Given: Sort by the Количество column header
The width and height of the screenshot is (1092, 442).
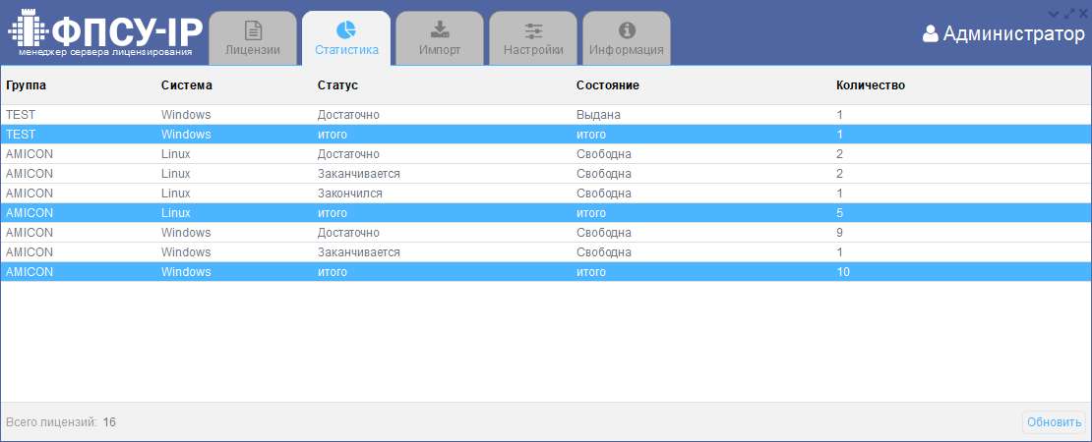Looking at the screenshot, I should pyautogui.click(x=870, y=85).
